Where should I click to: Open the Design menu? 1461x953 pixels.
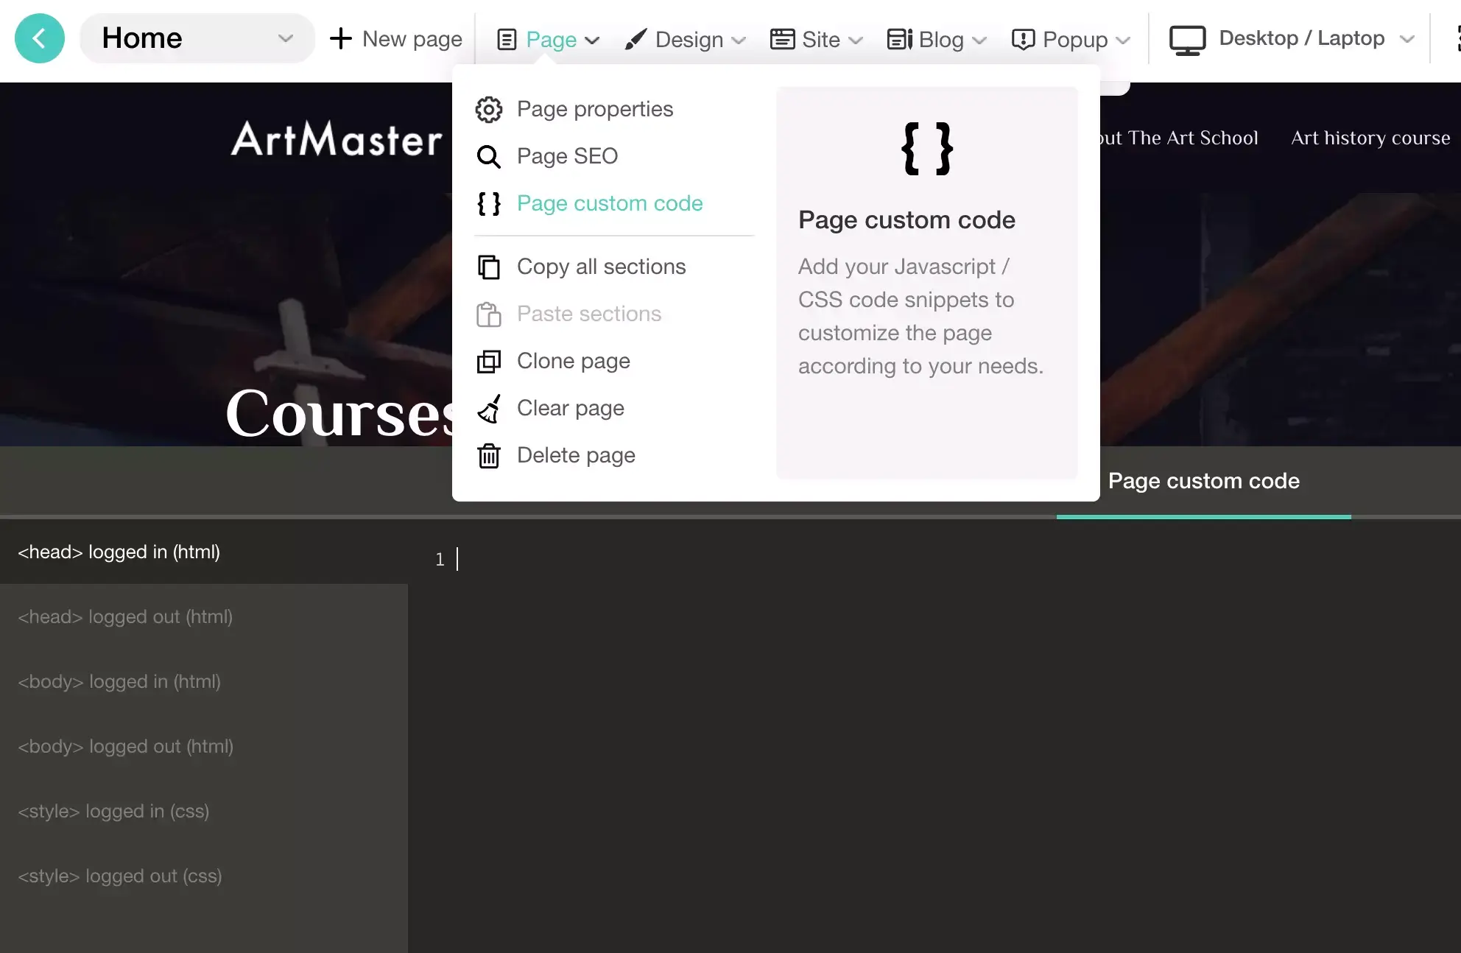click(689, 40)
